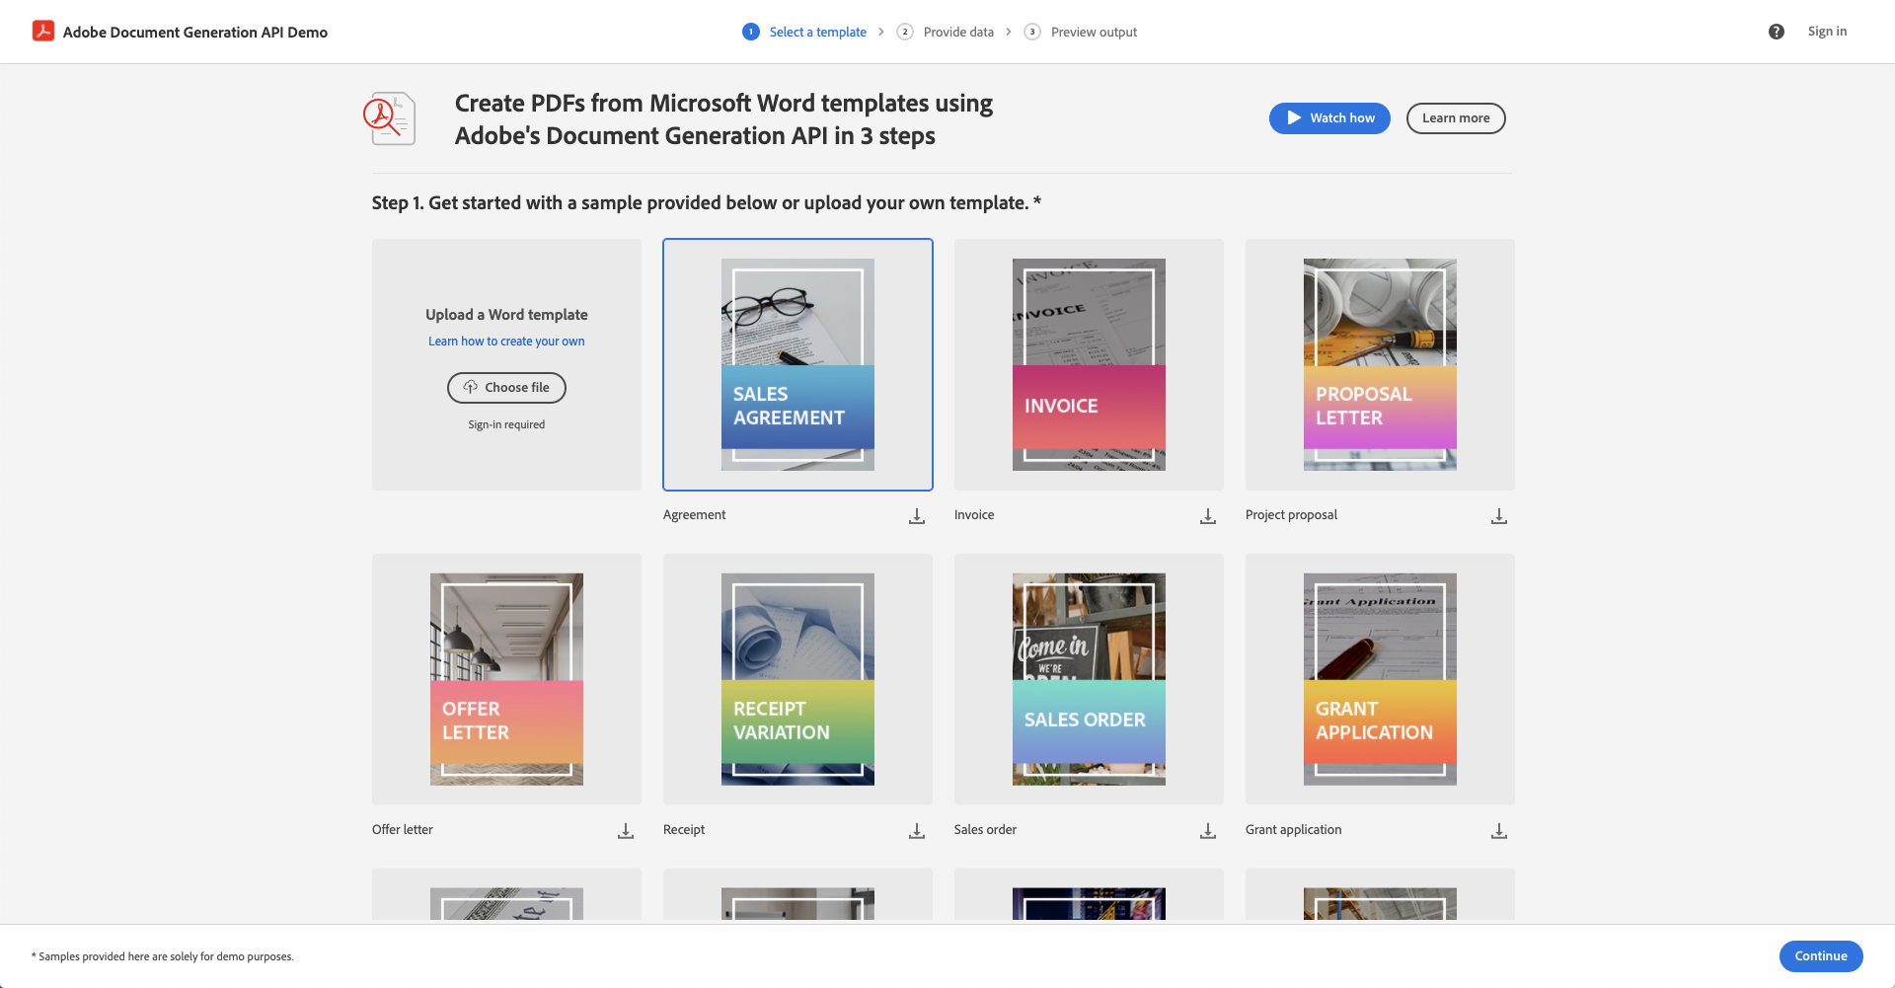This screenshot has width=1895, height=988.
Task: Download the Offer letter template
Action: tap(626, 831)
